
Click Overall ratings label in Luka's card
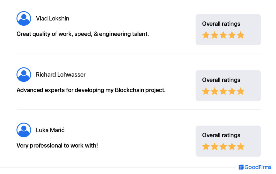coord(221,135)
